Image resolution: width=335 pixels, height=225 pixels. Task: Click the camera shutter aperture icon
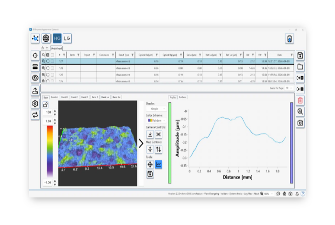pyautogui.click(x=46, y=38)
